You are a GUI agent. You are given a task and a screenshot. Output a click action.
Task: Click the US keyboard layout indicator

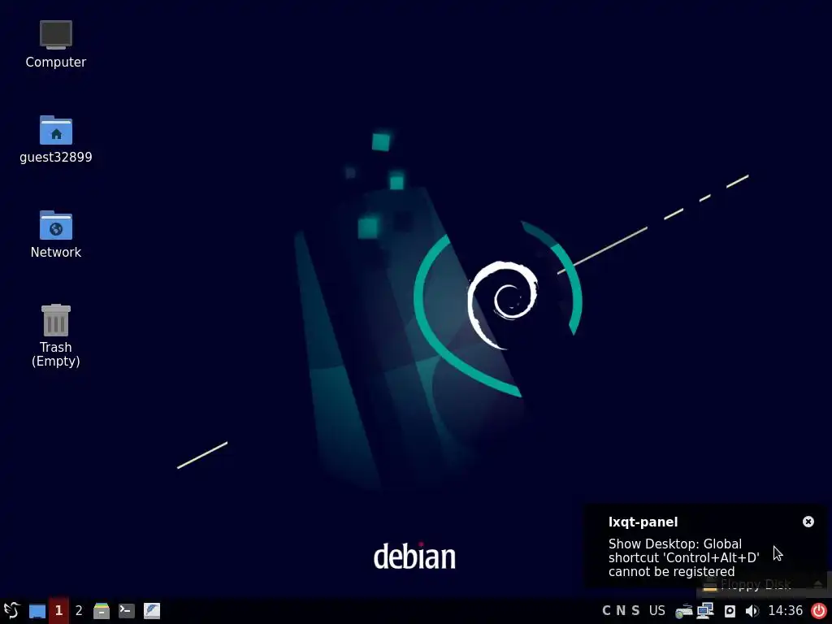click(x=656, y=611)
